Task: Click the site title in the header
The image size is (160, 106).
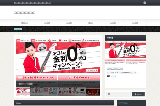Action: point(25,13)
